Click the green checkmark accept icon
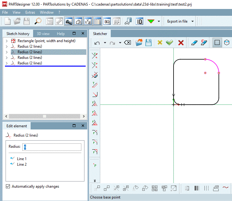232x201 pixels. (169, 43)
